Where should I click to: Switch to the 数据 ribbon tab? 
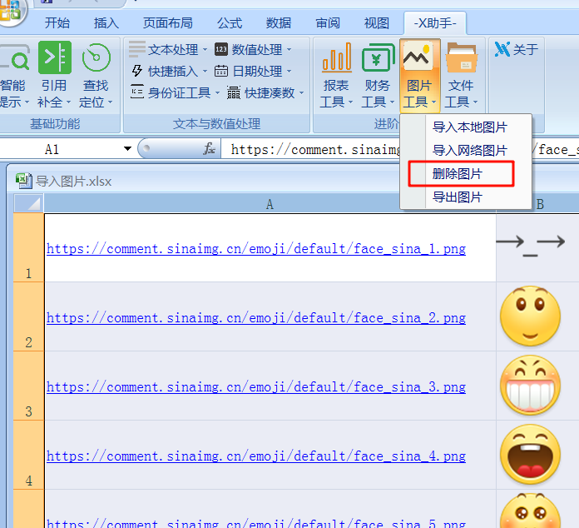pyautogui.click(x=279, y=23)
